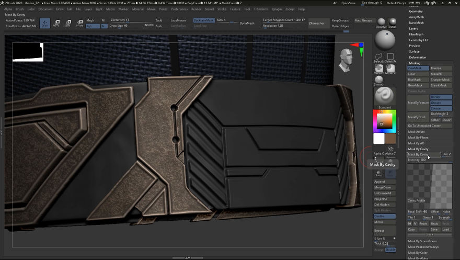This screenshot has width=460, height=260.
Task: Activate the Move gizmo icon
Action: 56,23
